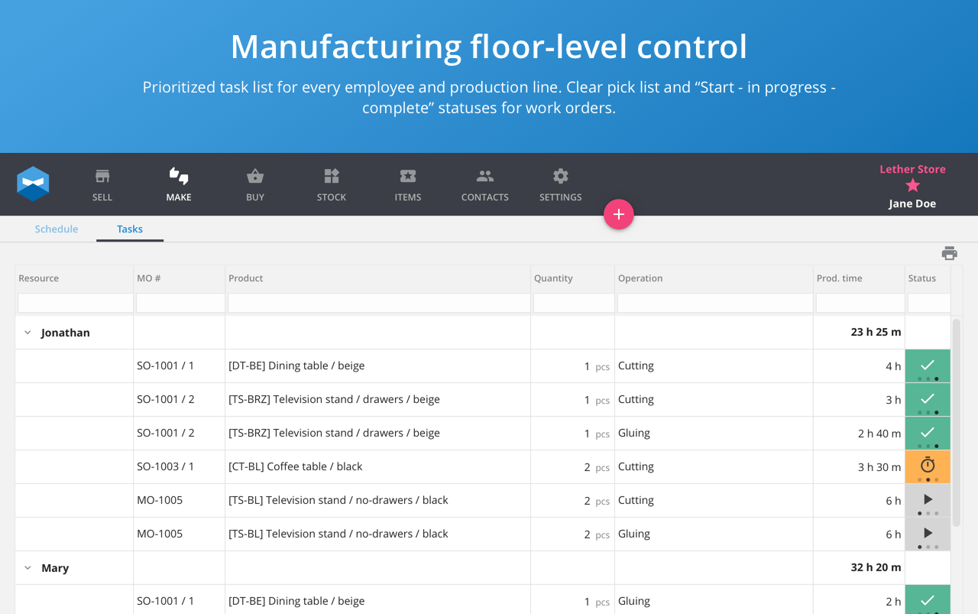Start the MO-1005 Cutting task
Viewport: 978px width, 614px height.
[928, 501]
